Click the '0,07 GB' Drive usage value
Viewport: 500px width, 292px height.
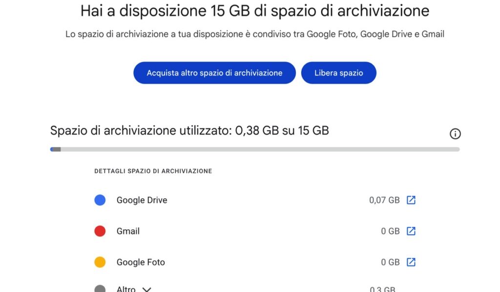(384, 200)
